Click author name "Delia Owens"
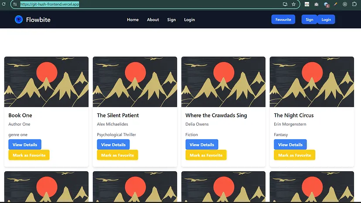 pyautogui.click(x=197, y=124)
